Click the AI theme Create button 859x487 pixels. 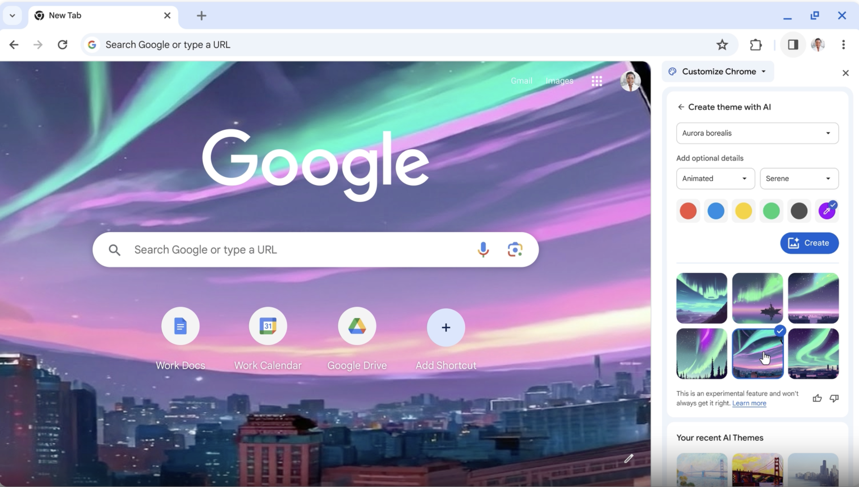[810, 242]
